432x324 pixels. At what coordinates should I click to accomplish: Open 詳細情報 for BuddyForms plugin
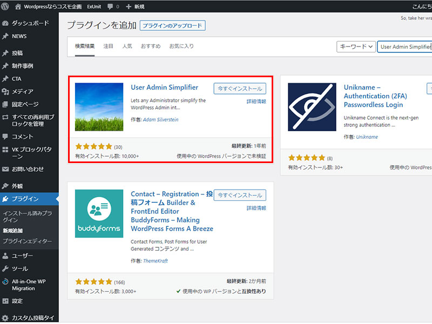(x=256, y=208)
